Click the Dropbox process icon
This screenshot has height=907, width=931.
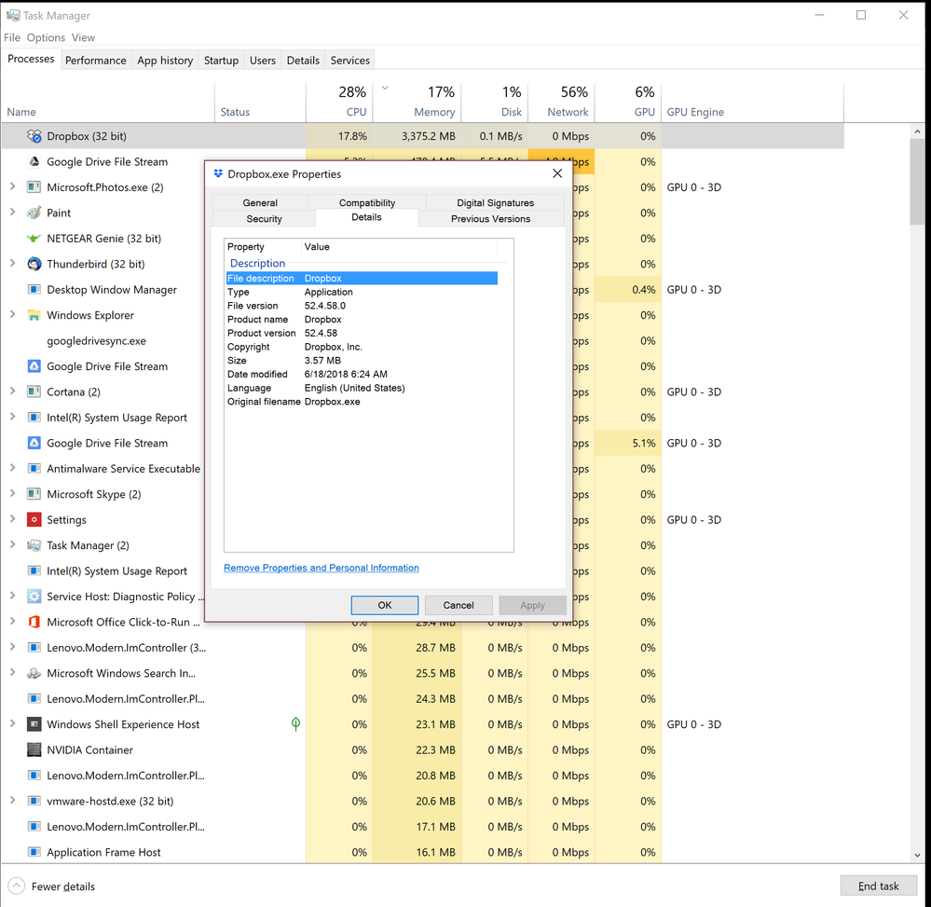click(34, 136)
